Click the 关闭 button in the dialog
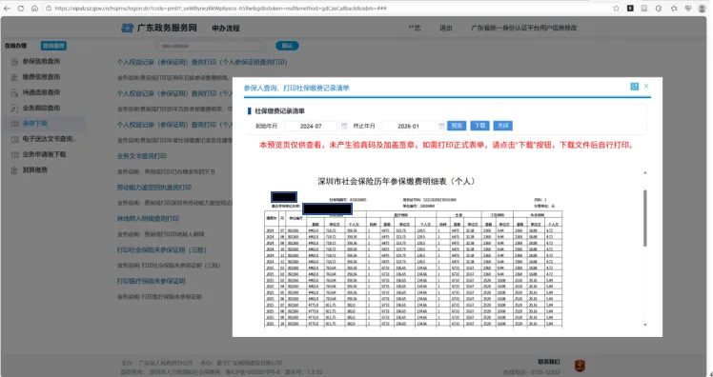713x377 pixels. click(503, 126)
